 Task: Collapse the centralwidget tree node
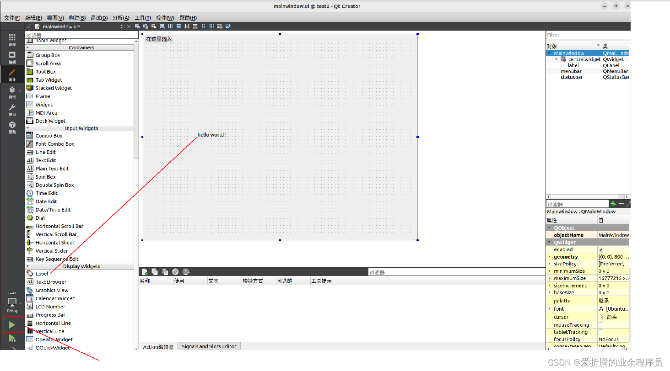pos(557,59)
